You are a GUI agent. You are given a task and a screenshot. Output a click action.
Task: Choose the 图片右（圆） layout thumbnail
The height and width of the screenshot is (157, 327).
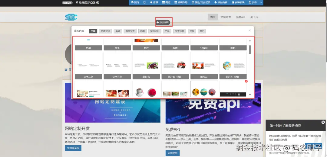(175, 66)
